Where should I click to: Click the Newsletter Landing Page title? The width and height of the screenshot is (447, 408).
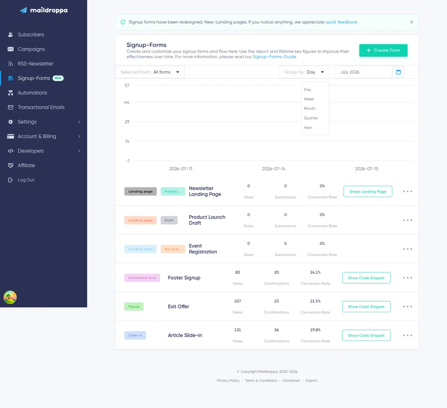(205, 191)
